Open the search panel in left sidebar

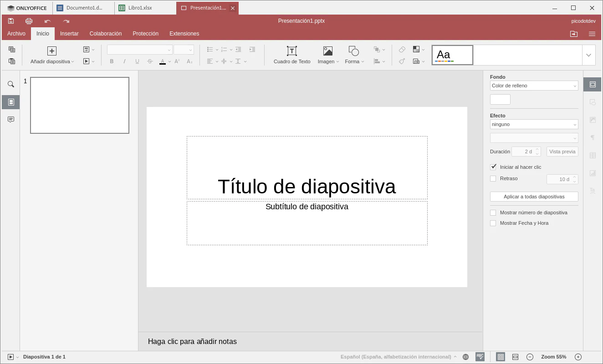point(11,84)
